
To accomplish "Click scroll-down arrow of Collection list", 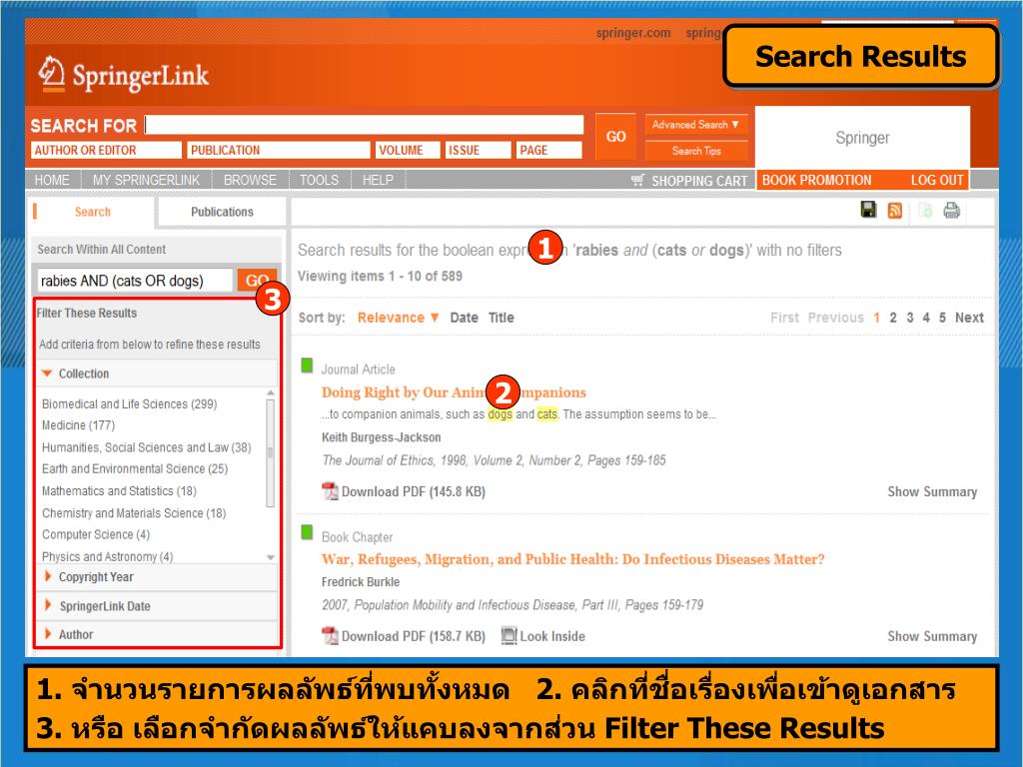I will pyautogui.click(x=270, y=557).
